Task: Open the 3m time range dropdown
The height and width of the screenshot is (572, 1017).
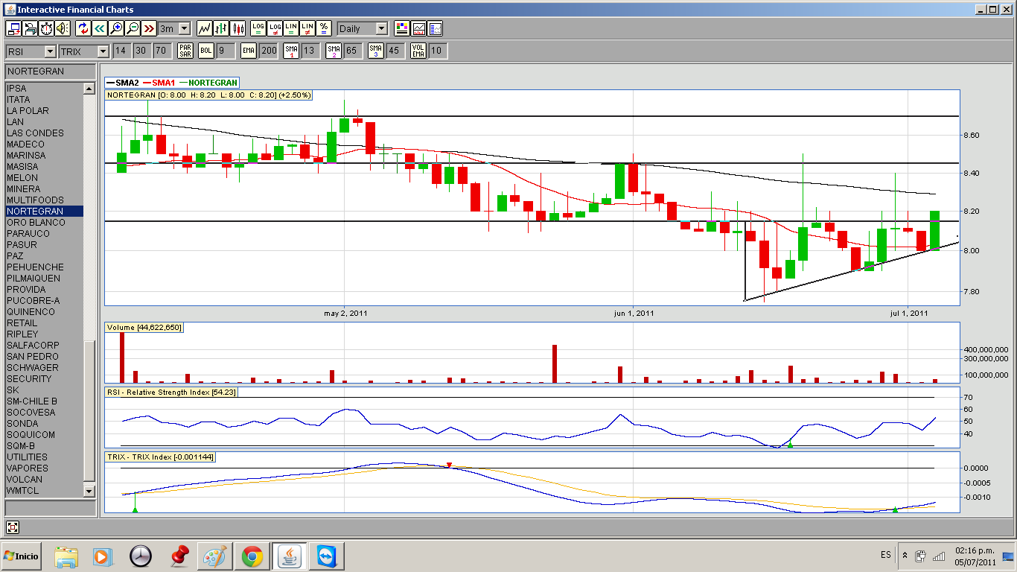Action: [x=184, y=28]
